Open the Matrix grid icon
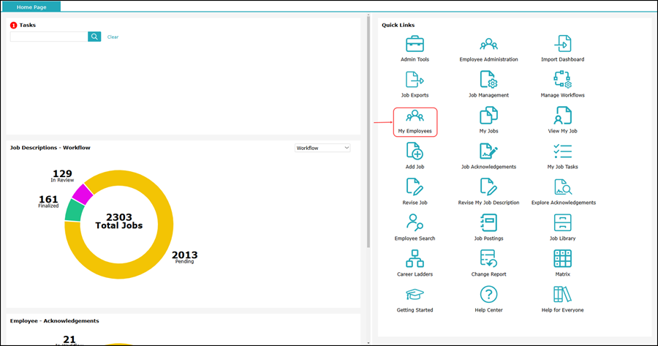This screenshot has width=658, height=346. point(562,259)
